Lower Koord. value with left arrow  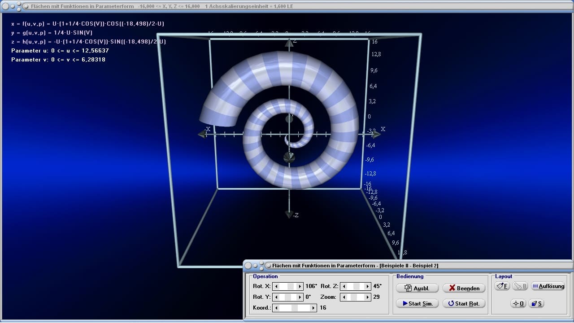(x=276, y=308)
